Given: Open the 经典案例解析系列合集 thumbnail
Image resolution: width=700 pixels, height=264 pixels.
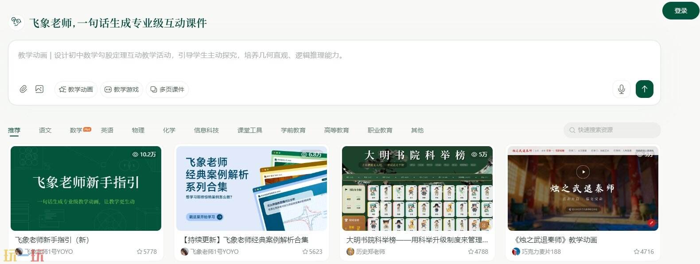Looking at the screenshot, I should [252, 188].
